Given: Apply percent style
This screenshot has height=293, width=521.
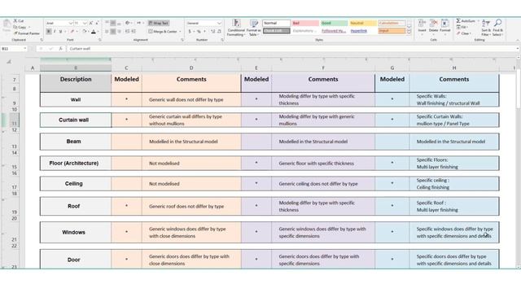Looking at the screenshot, I should click(199, 32).
